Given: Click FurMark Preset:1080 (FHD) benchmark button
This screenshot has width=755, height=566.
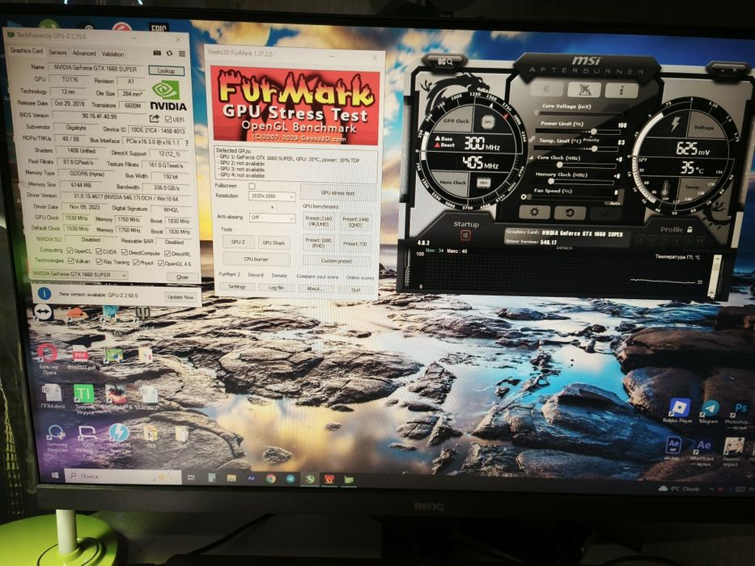Looking at the screenshot, I should tap(319, 242).
